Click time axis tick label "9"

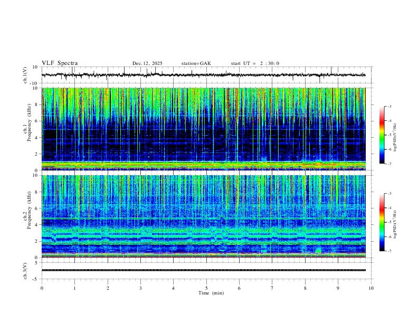[x=338, y=288]
